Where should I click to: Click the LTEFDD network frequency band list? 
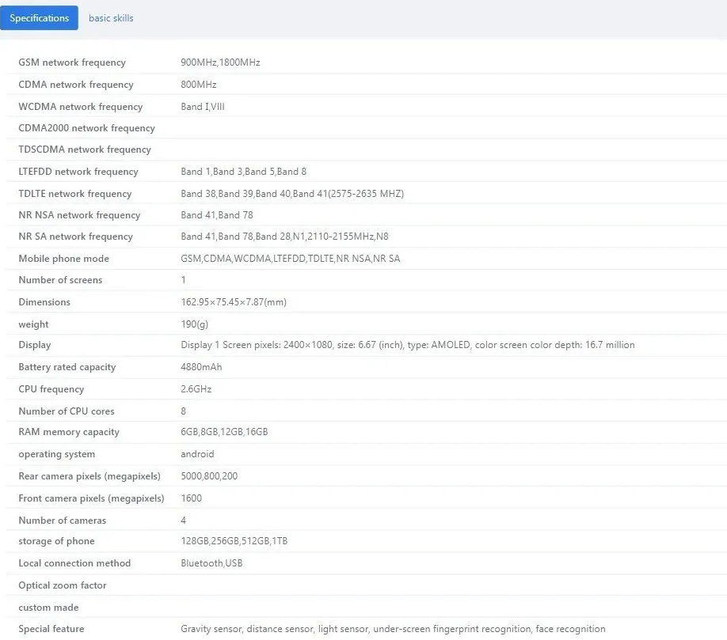click(243, 172)
